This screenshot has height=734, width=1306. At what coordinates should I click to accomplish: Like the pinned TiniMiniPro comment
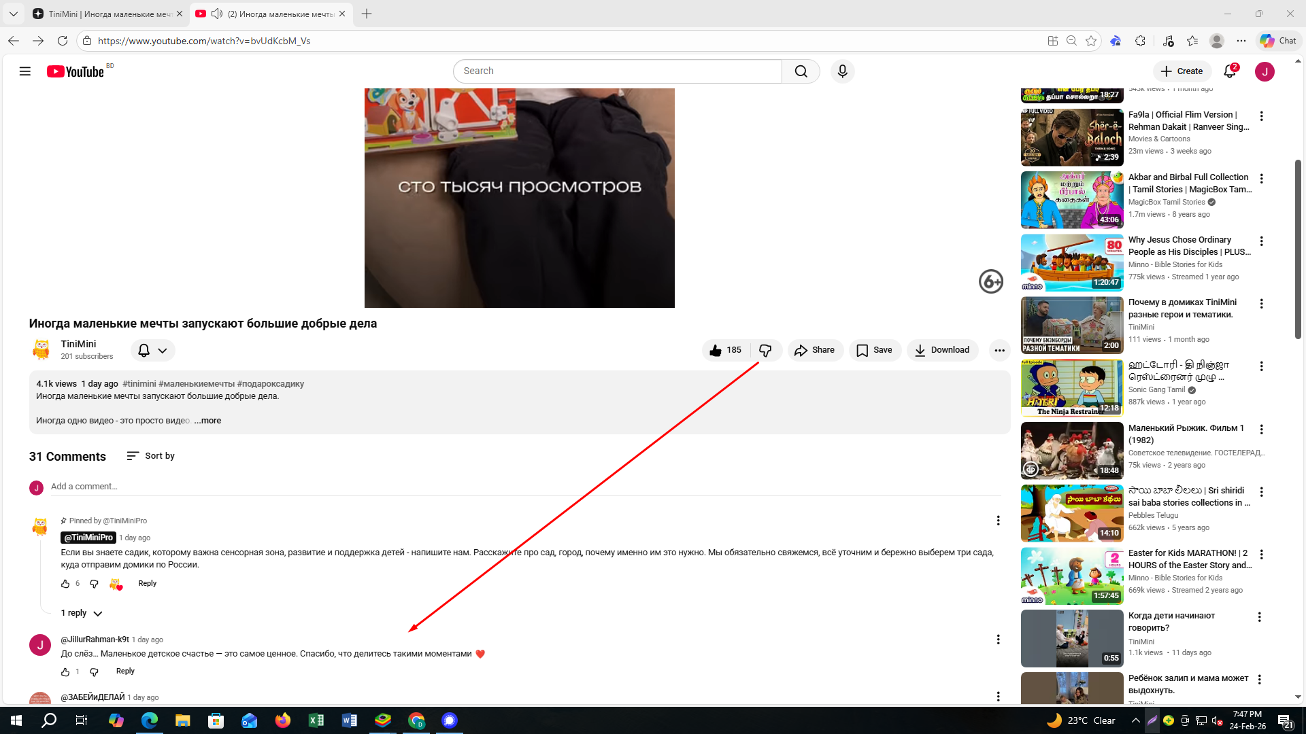click(65, 584)
